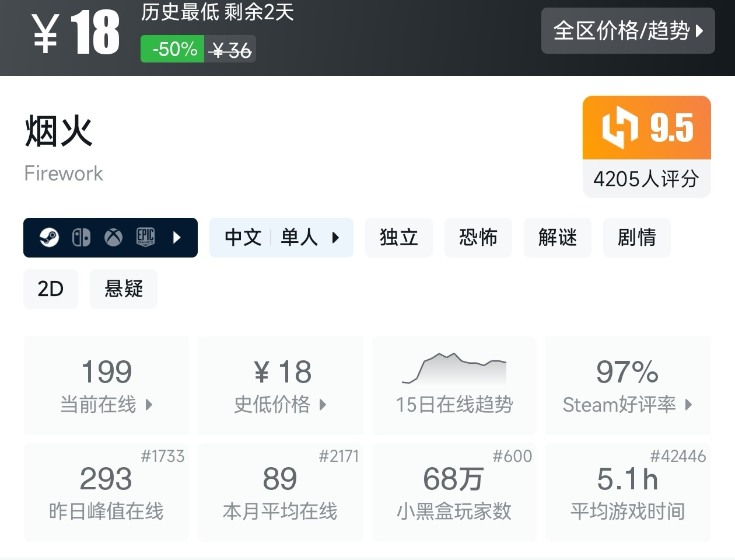Tap the 剧情 genre tag
Viewport: 735px width, 560px height.
[637, 238]
